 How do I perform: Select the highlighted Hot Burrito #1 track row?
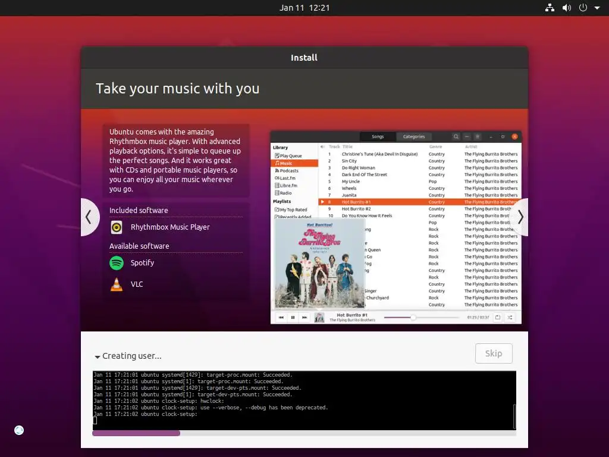pyautogui.click(x=420, y=202)
